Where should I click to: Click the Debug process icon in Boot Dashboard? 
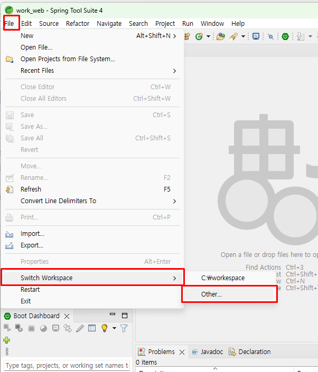point(19,328)
